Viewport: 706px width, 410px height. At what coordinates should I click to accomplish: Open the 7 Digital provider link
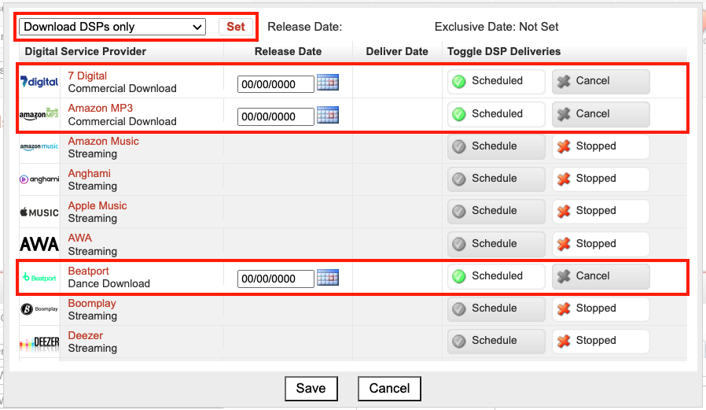click(x=87, y=76)
